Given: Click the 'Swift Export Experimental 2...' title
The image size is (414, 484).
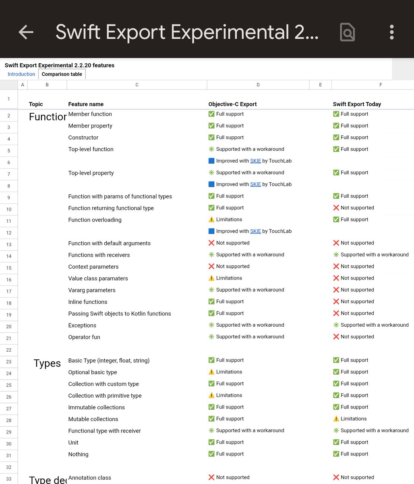Looking at the screenshot, I should 187,32.
